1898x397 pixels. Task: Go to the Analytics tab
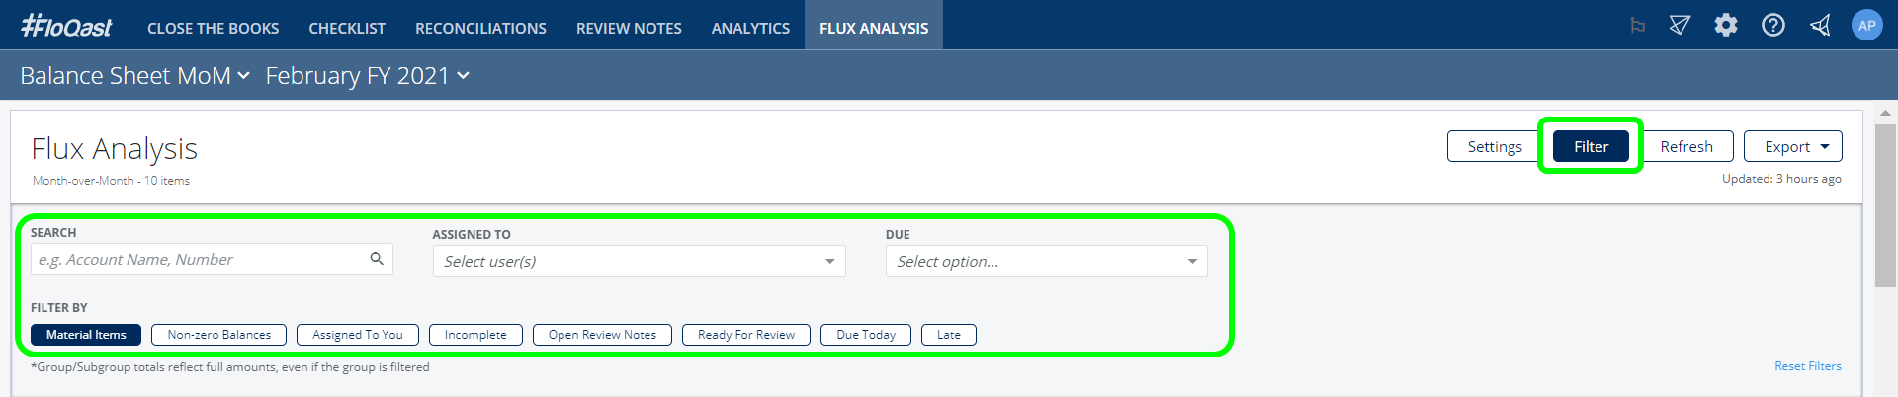coord(750,28)
